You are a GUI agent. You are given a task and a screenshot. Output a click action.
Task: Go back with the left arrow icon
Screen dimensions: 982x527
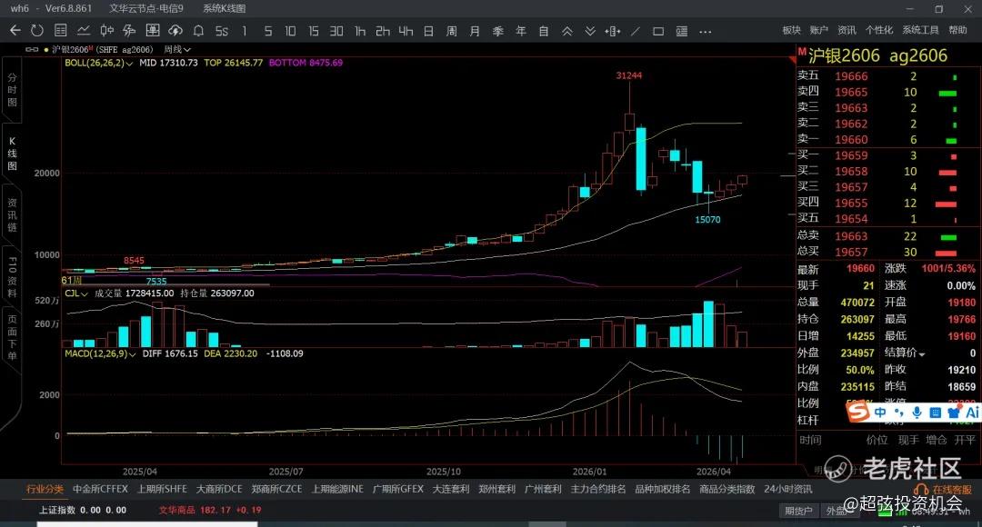pyautogui.click(x=15, y=31)
